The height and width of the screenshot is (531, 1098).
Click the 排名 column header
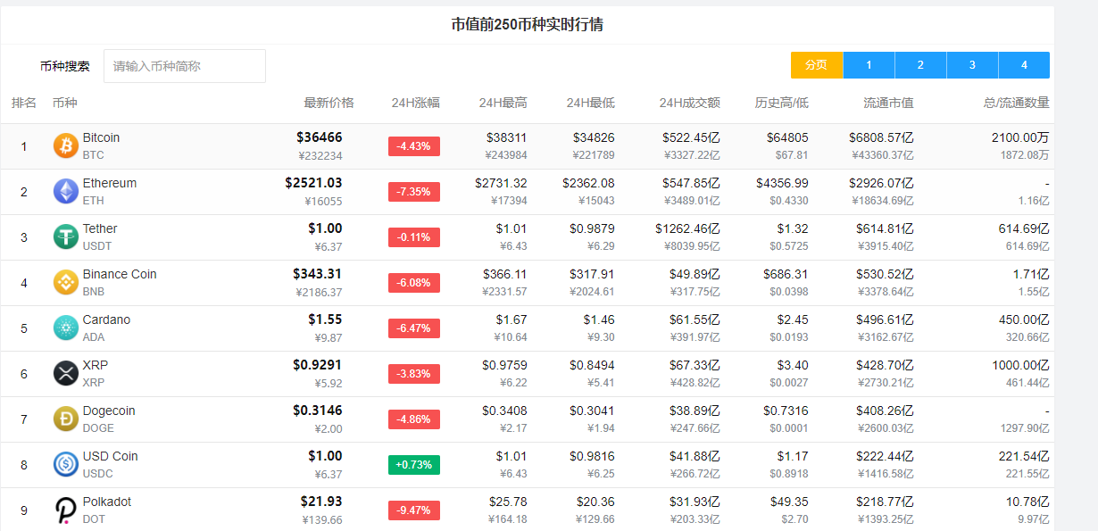click(x=24, y=103)
